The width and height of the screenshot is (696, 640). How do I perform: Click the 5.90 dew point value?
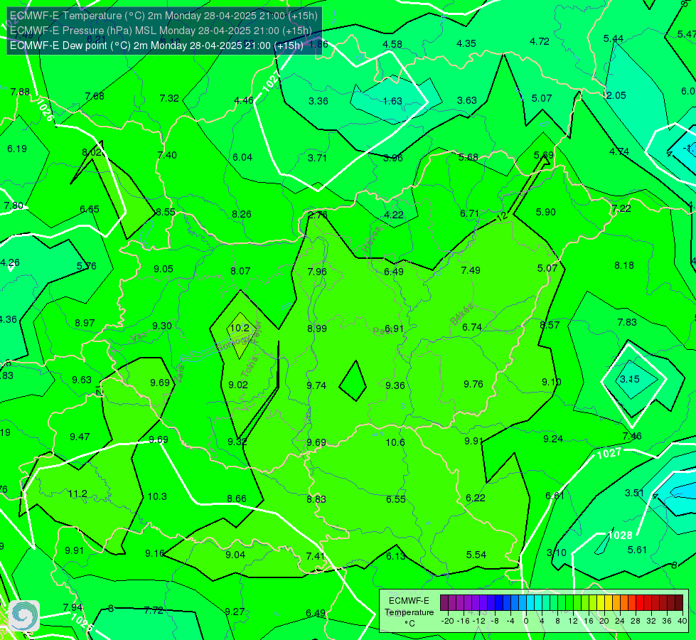(545, 212)
